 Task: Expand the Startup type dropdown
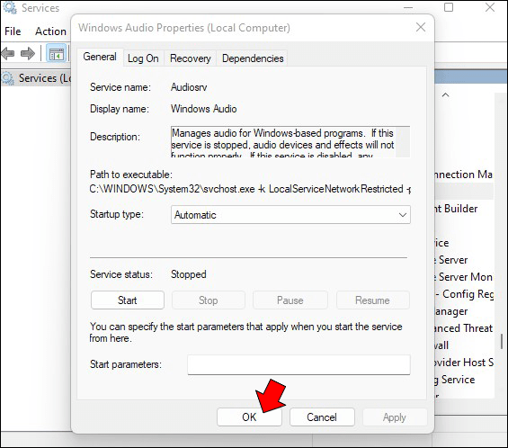290,215
